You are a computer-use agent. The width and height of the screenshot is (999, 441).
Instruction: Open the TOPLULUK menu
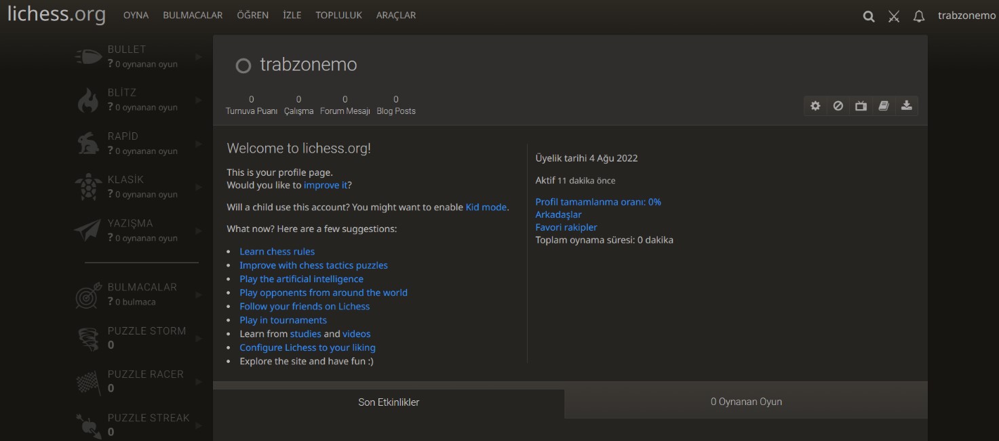(339, 15)
